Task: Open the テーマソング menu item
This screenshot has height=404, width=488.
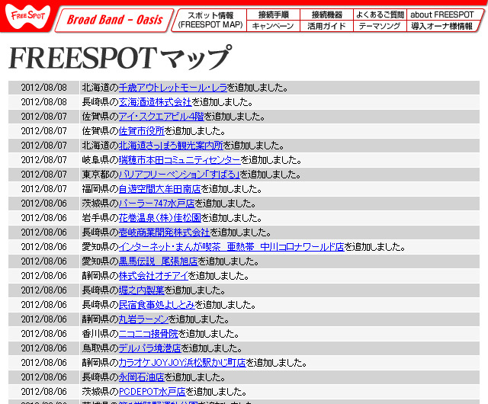Action: point(380,26)
